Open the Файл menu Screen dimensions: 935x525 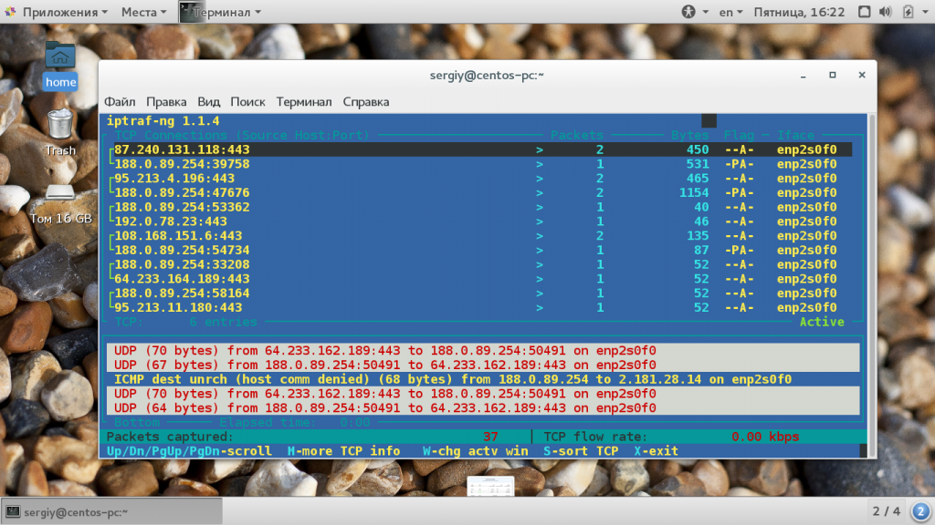[x=120, y=102]
